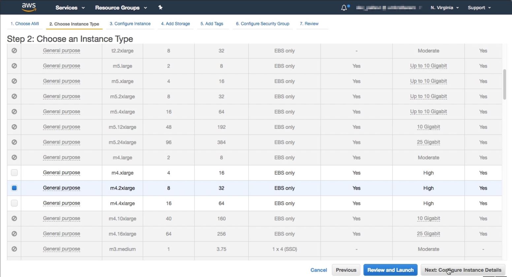The width and height of the screenshot is (512, 277).
Task: Select the m4.xlarge instance checkbox
Action: coord(14,173)
